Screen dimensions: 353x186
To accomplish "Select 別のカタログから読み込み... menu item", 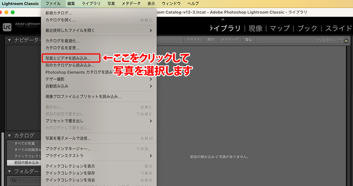I will coord(98,65).
